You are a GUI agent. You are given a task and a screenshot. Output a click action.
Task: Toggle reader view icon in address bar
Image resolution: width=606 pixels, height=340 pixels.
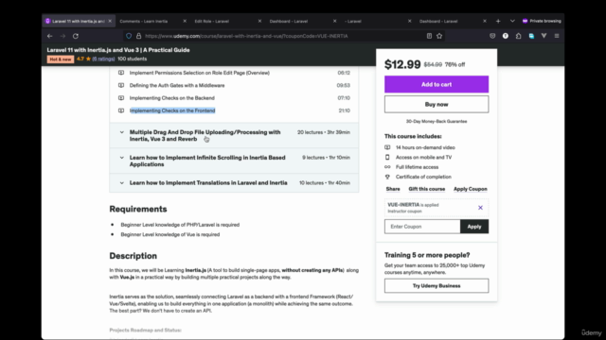click(429, 36)
